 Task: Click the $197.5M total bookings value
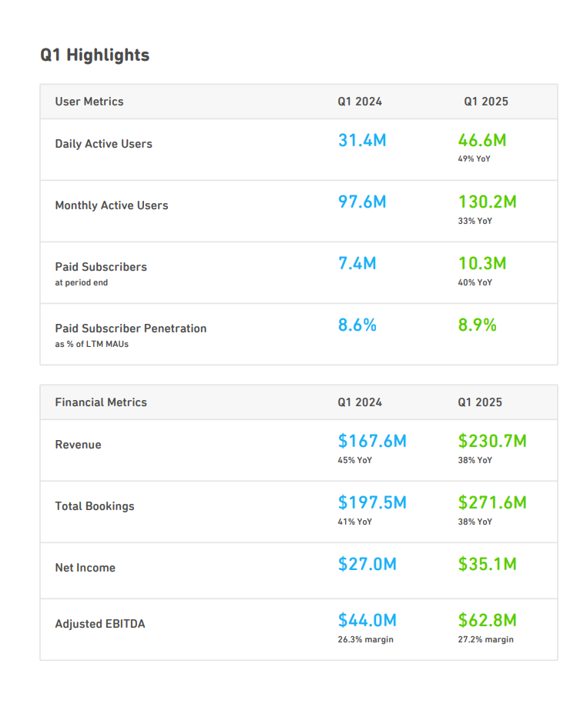click(x=372, y=502)
